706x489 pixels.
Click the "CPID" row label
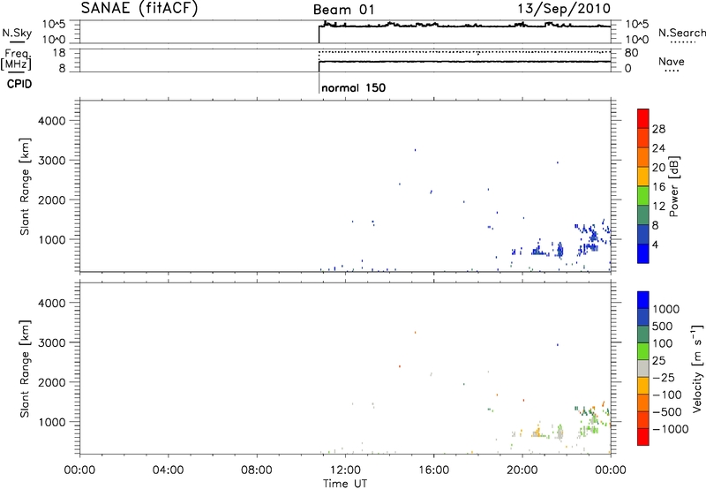click(x=19, y=84)
